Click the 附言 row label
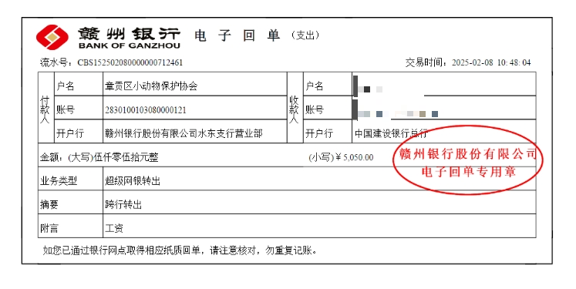 pyautogui.click(x=49, y=228)
